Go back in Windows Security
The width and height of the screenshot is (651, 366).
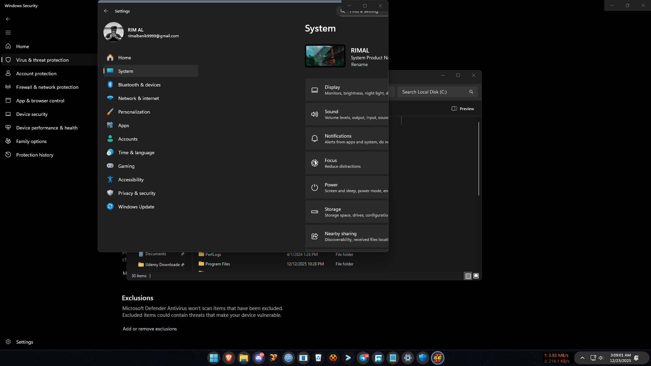coord(8,19)
